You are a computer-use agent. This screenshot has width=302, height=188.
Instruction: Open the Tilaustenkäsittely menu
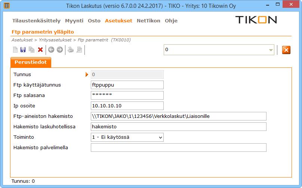pos(36,21)
